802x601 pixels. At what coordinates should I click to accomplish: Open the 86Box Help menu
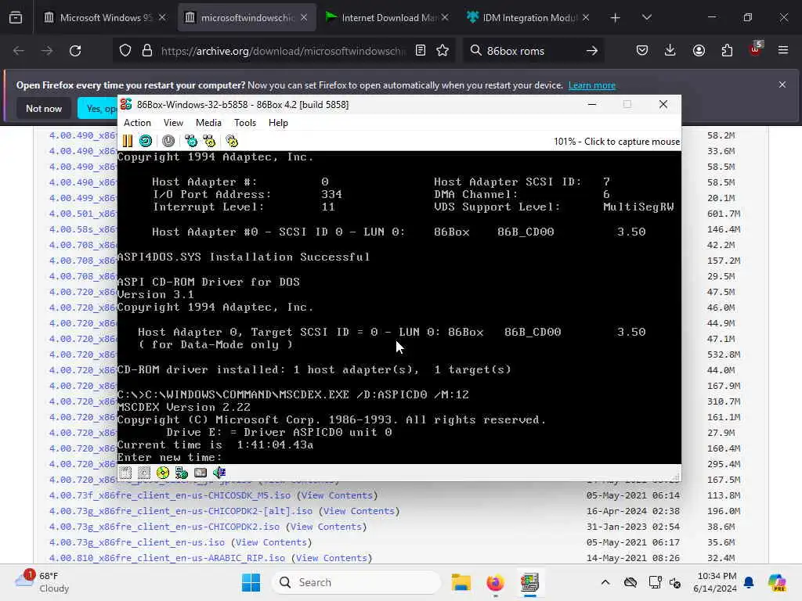(278, 123)
